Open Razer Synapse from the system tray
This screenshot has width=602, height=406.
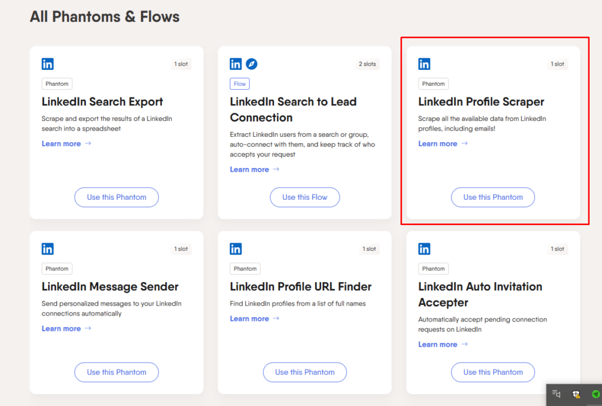coord(596,395)
